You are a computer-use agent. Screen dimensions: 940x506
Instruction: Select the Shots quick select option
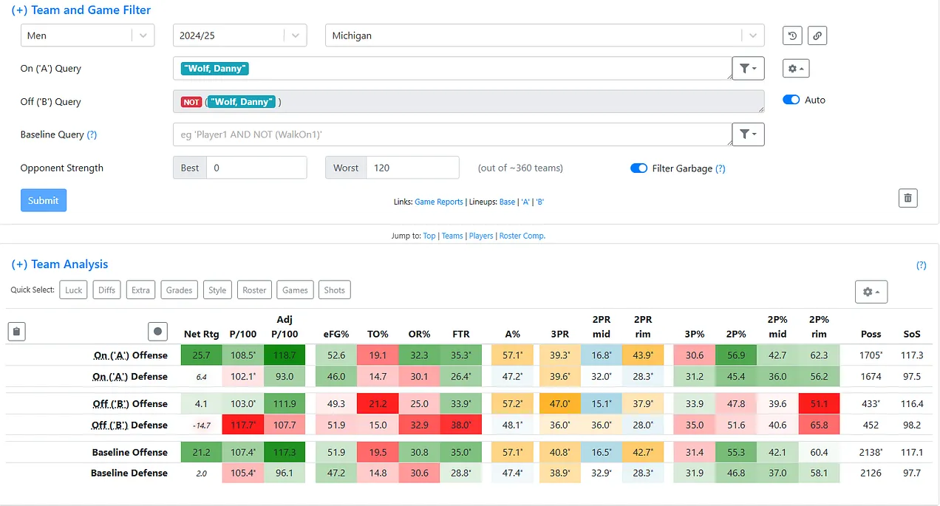coord(334,290)
